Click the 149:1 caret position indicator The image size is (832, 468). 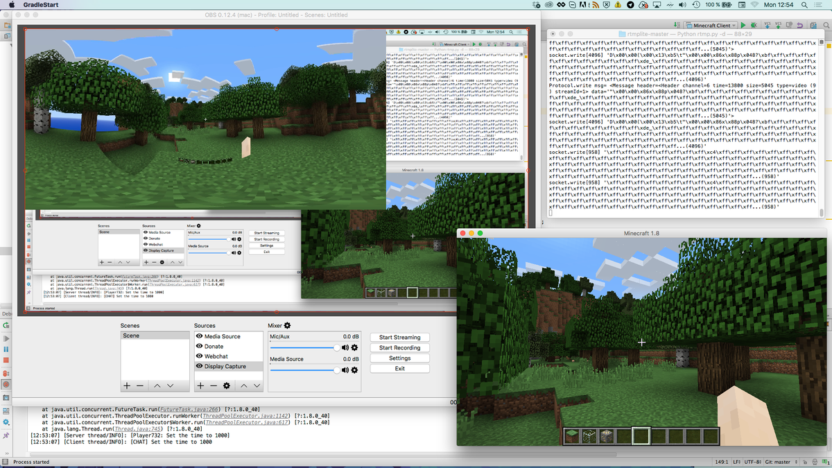[721, 462]
